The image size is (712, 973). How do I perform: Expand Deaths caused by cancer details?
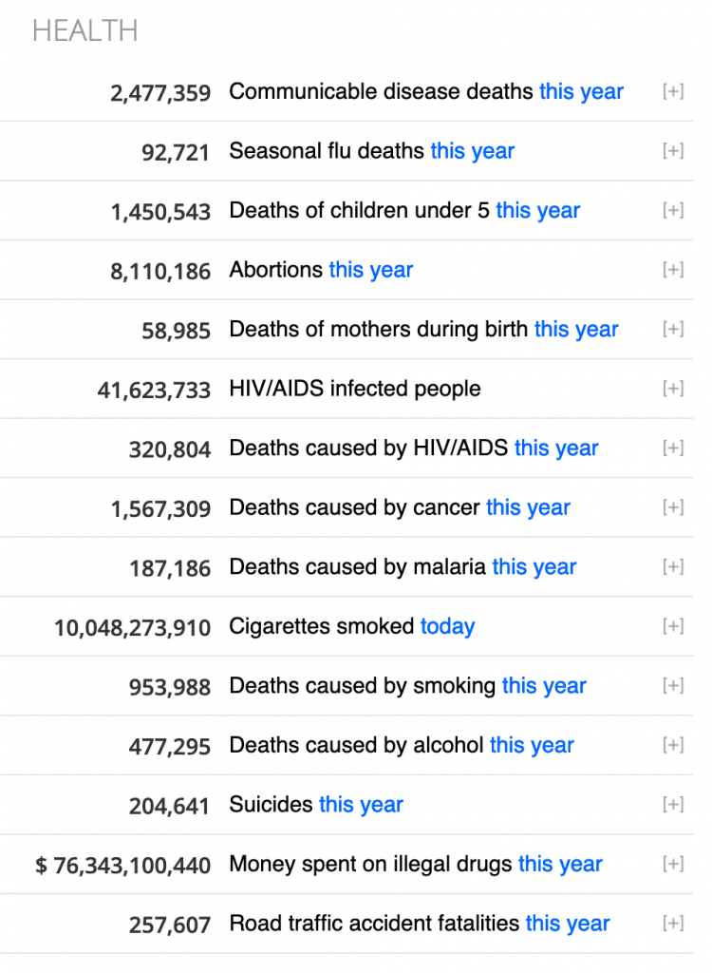click(672, 506)
